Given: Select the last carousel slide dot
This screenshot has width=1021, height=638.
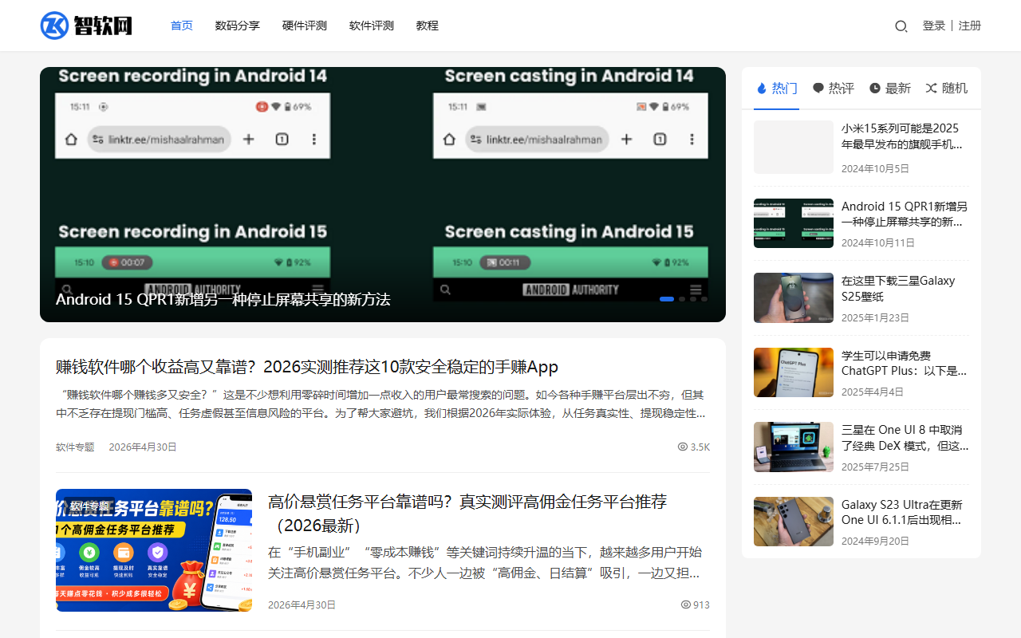Looking at the screenshot, I should (x=704, y=299).
